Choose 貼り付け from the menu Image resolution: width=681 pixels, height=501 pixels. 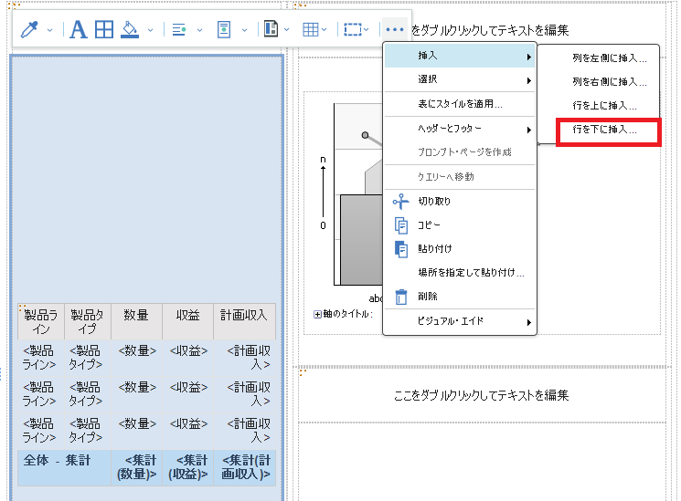[460, 248]
